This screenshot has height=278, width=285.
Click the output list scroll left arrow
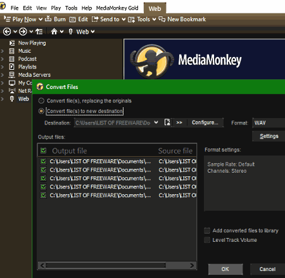pos(42,265)
